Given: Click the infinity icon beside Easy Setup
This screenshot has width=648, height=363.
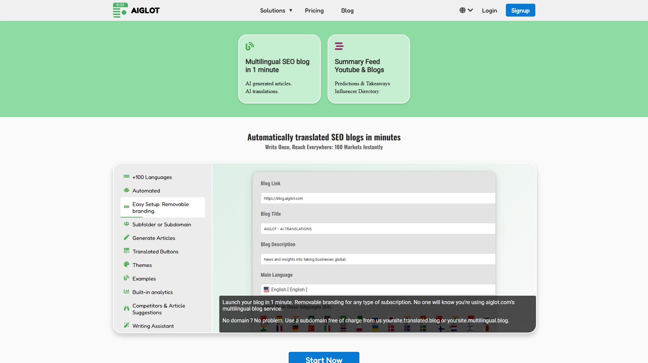Looking at the screenshot, I should coord(127,207).
